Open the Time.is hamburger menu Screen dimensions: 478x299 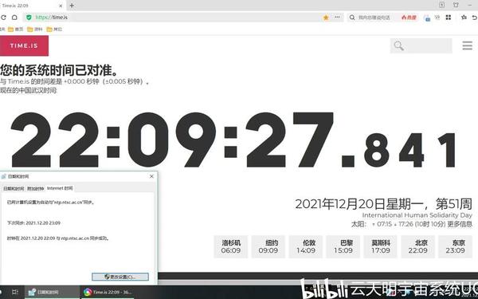[467, 45]
